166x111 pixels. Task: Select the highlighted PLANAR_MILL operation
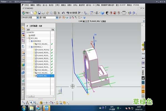click(x=42, y=76)
